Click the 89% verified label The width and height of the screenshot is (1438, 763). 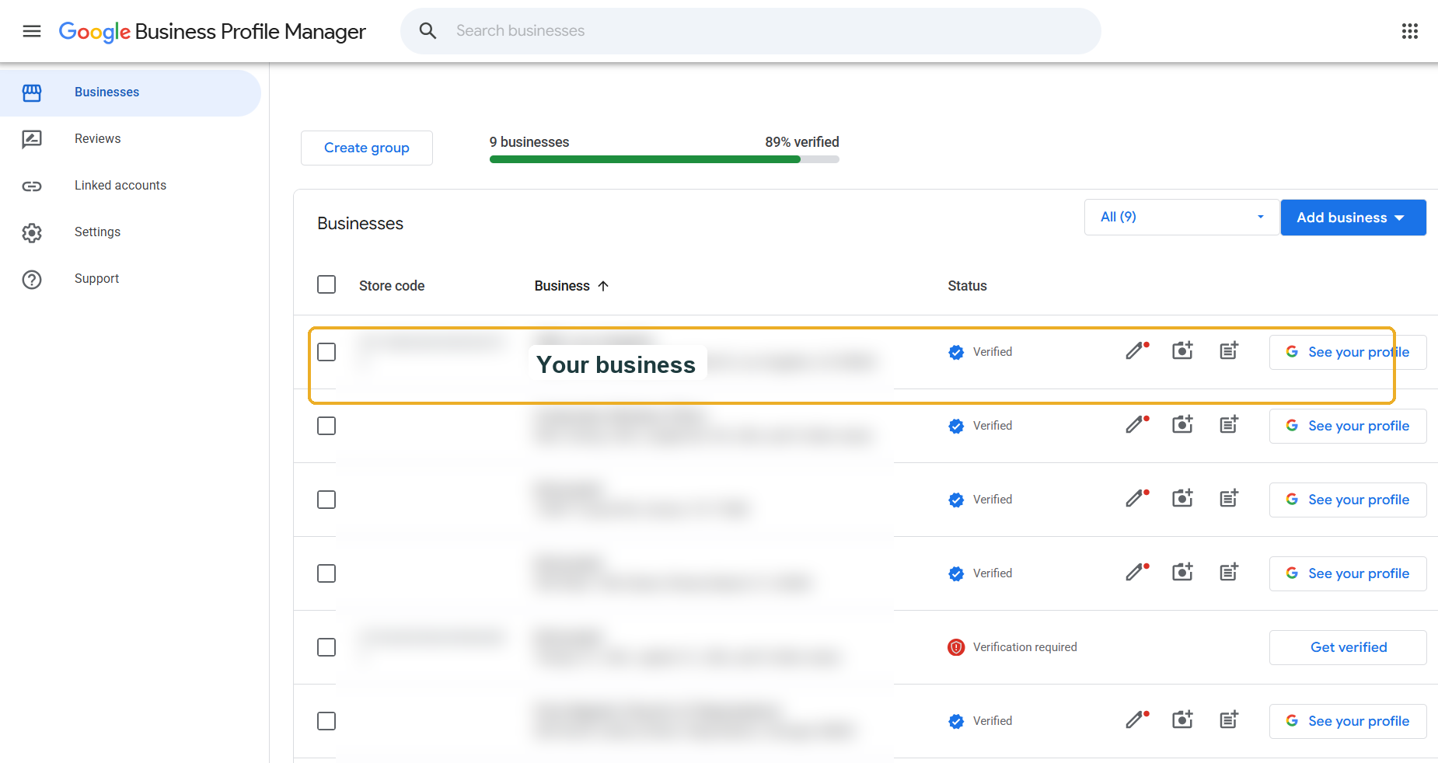click(802, 142)
